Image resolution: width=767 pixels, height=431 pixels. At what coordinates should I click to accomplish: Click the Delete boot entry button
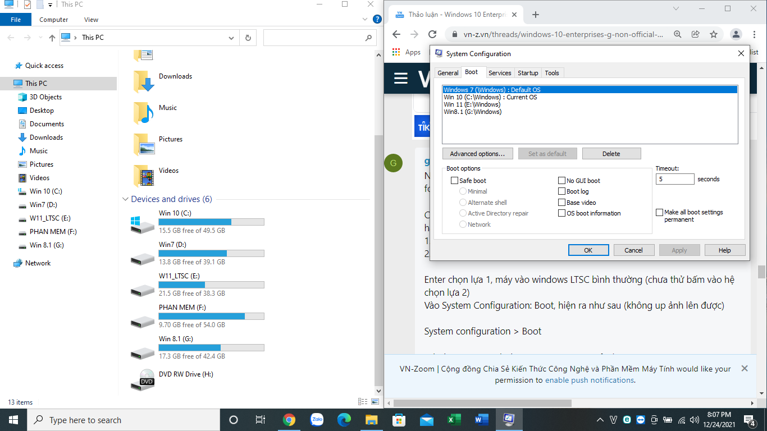point(611,154)
